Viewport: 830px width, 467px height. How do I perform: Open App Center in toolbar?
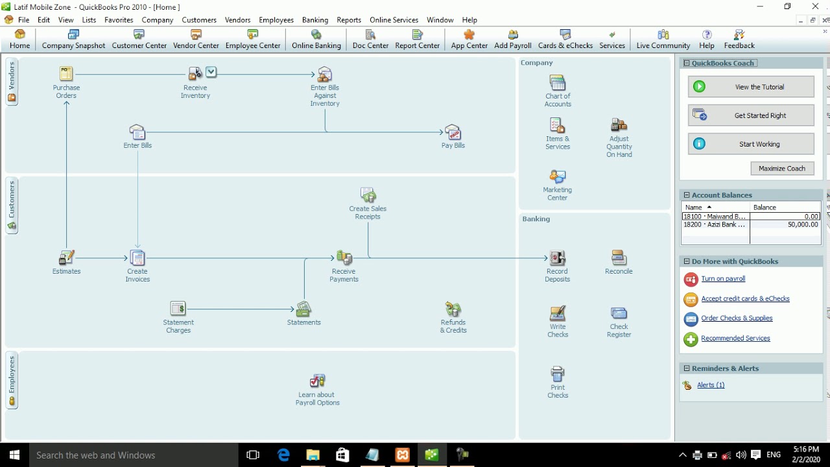[x=469, y=39]
